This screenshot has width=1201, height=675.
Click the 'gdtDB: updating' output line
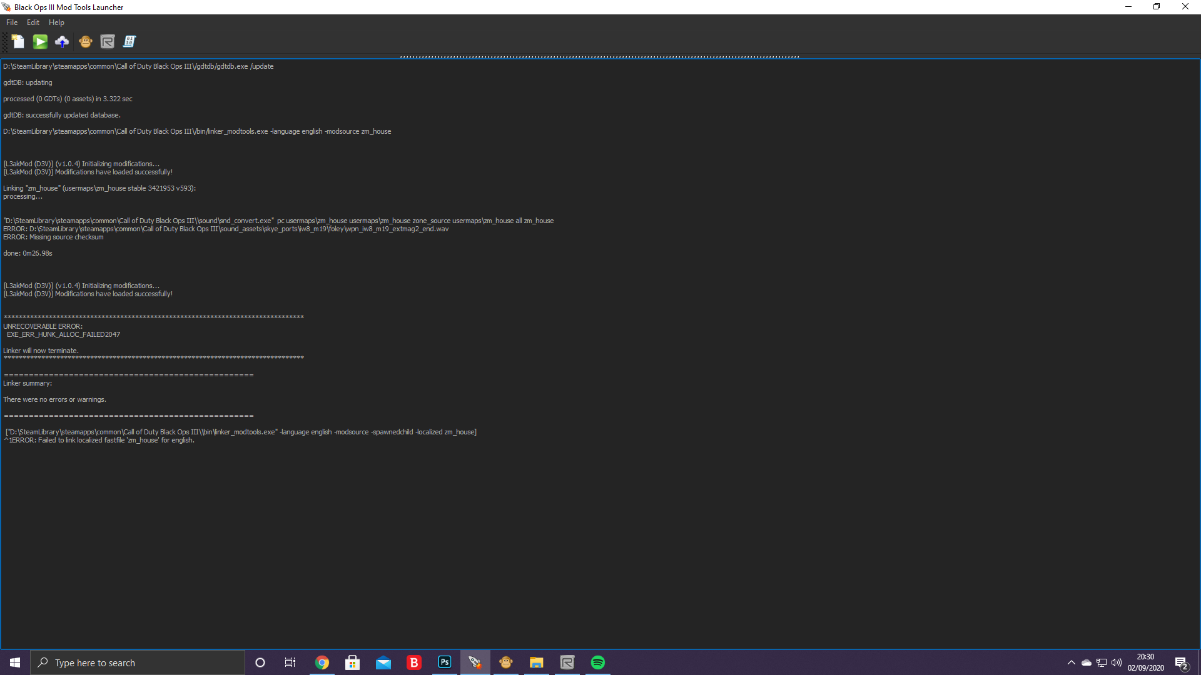coord(28,82)
